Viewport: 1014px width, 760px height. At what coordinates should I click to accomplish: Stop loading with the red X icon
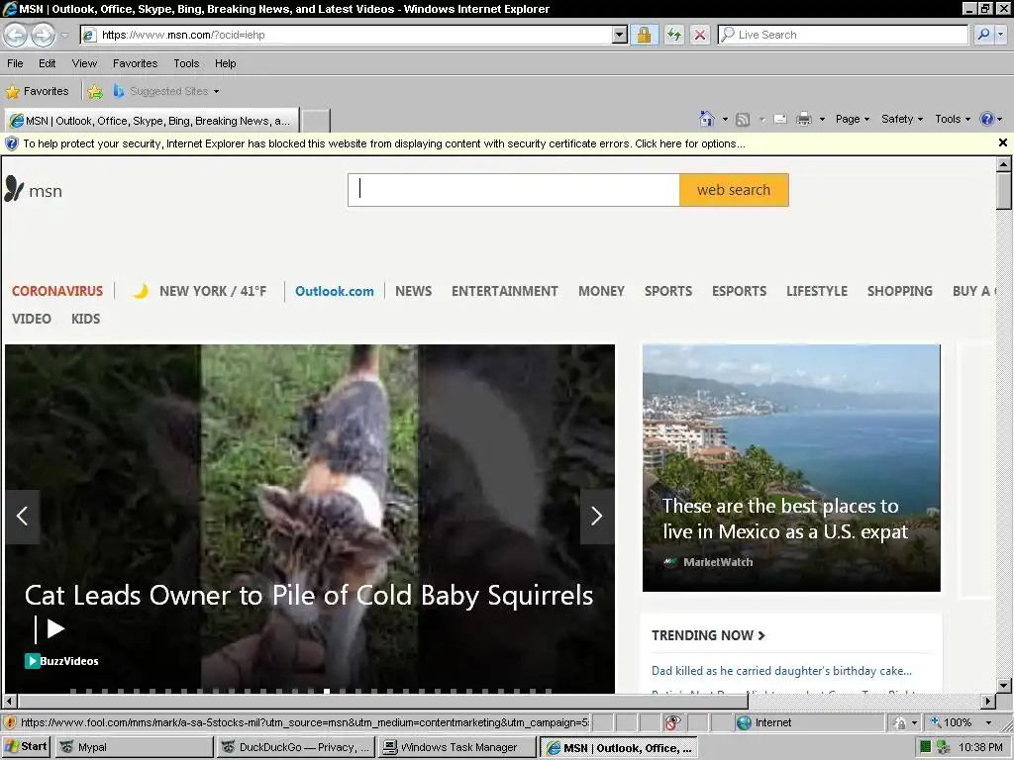coord(700,35)
